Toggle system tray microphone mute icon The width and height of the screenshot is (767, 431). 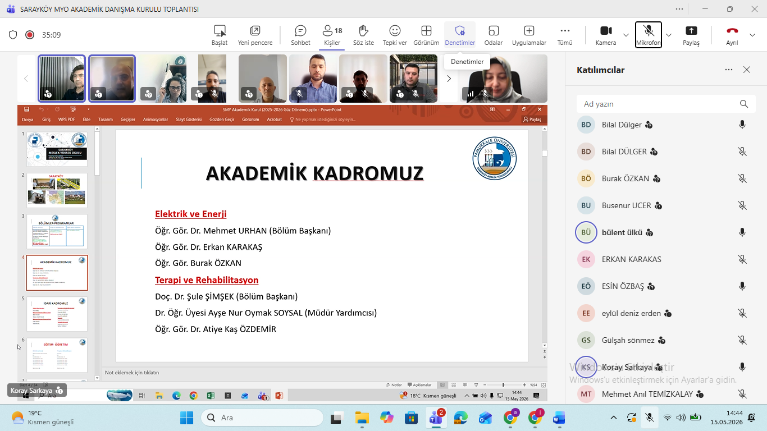(650, 418)
